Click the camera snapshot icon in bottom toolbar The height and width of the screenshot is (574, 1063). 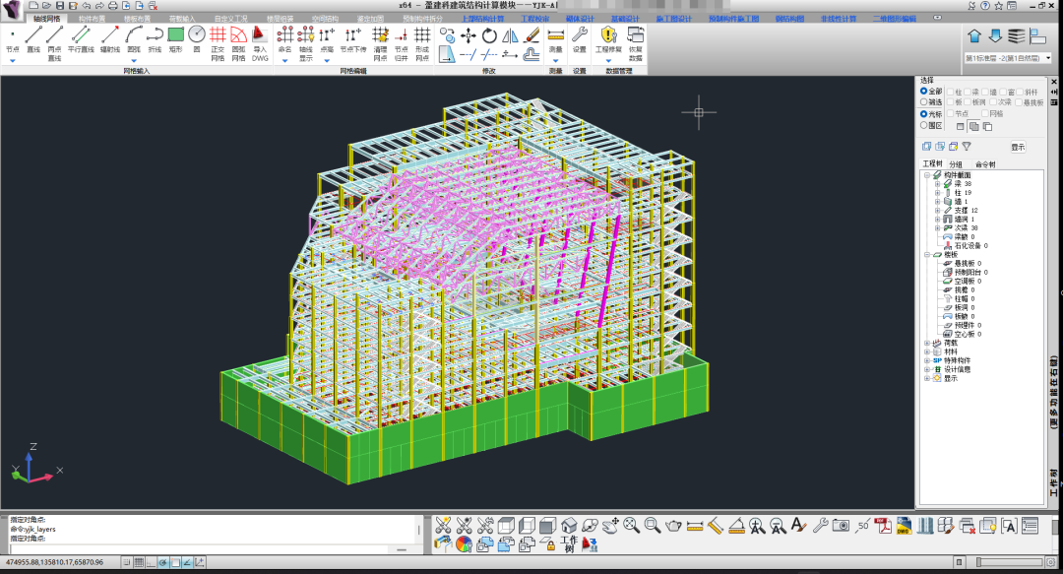[x=841, y=525]
